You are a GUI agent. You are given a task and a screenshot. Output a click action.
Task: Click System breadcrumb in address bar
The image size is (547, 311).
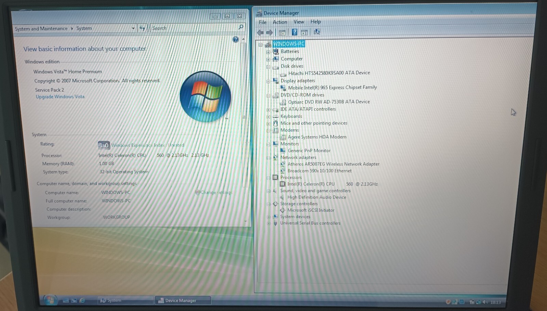(x=84, y=28)
